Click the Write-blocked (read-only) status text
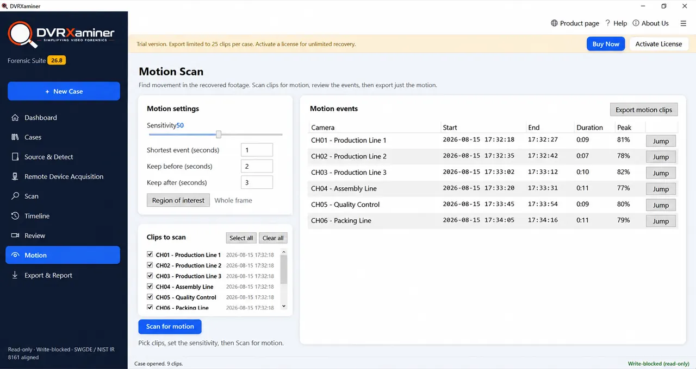Screen dimensions: 696x369 point(658,364)
